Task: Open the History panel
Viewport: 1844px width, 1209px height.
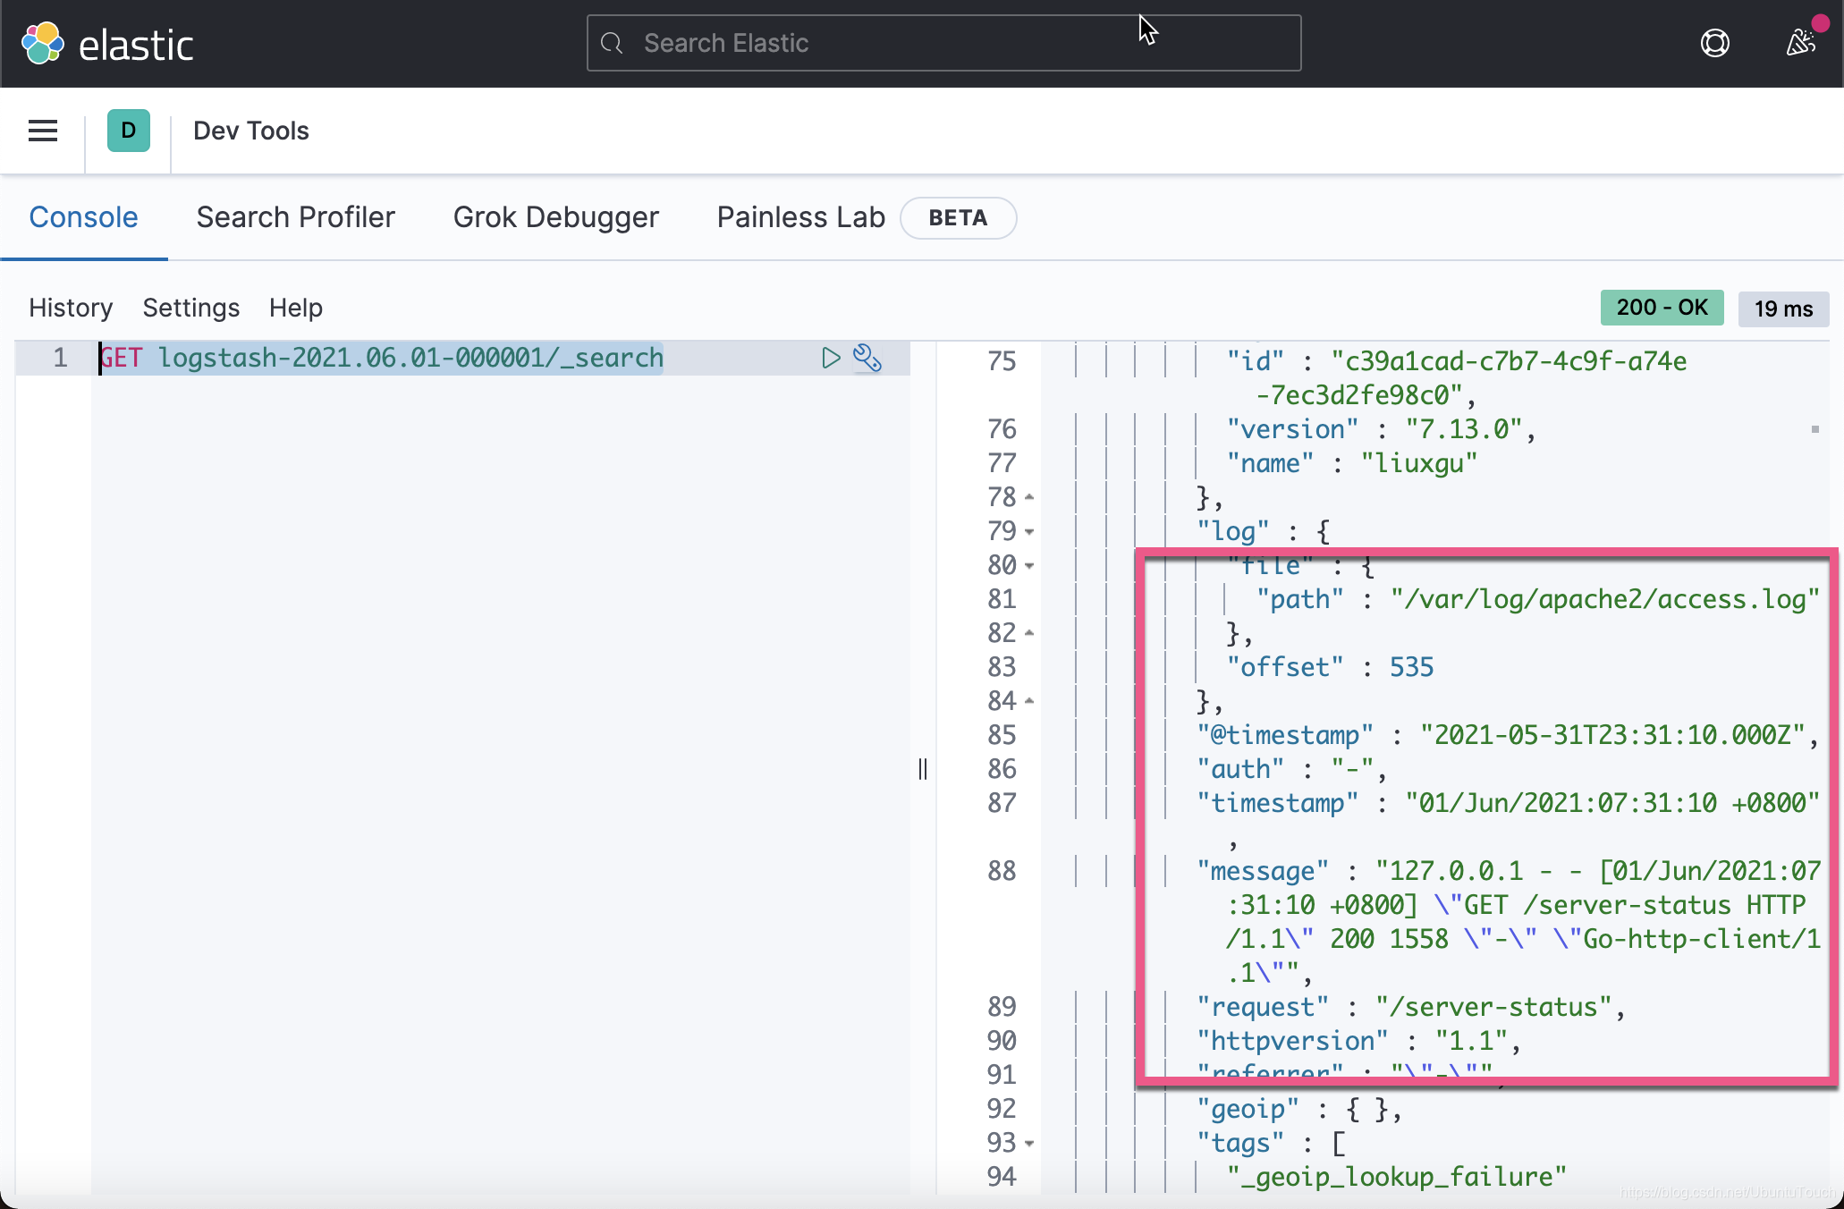Action: [x=71, y=308]
